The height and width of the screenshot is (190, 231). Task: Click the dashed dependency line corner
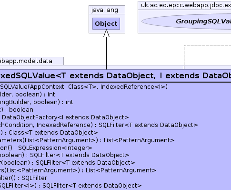pos(184,45)
